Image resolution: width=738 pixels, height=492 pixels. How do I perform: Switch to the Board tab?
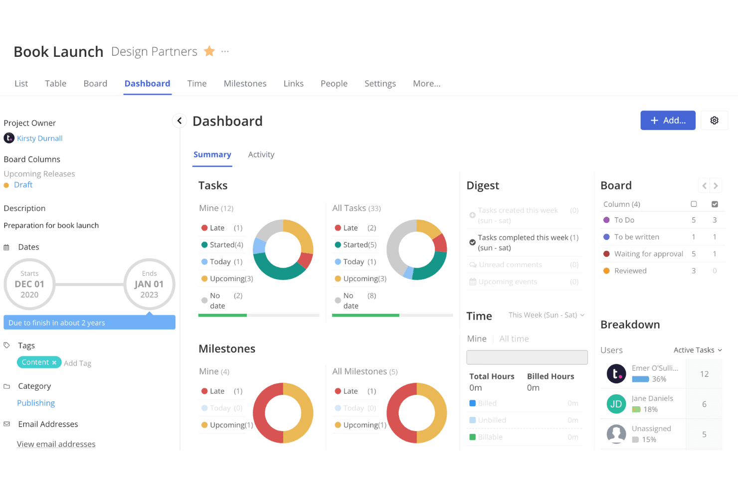[95, 83]
